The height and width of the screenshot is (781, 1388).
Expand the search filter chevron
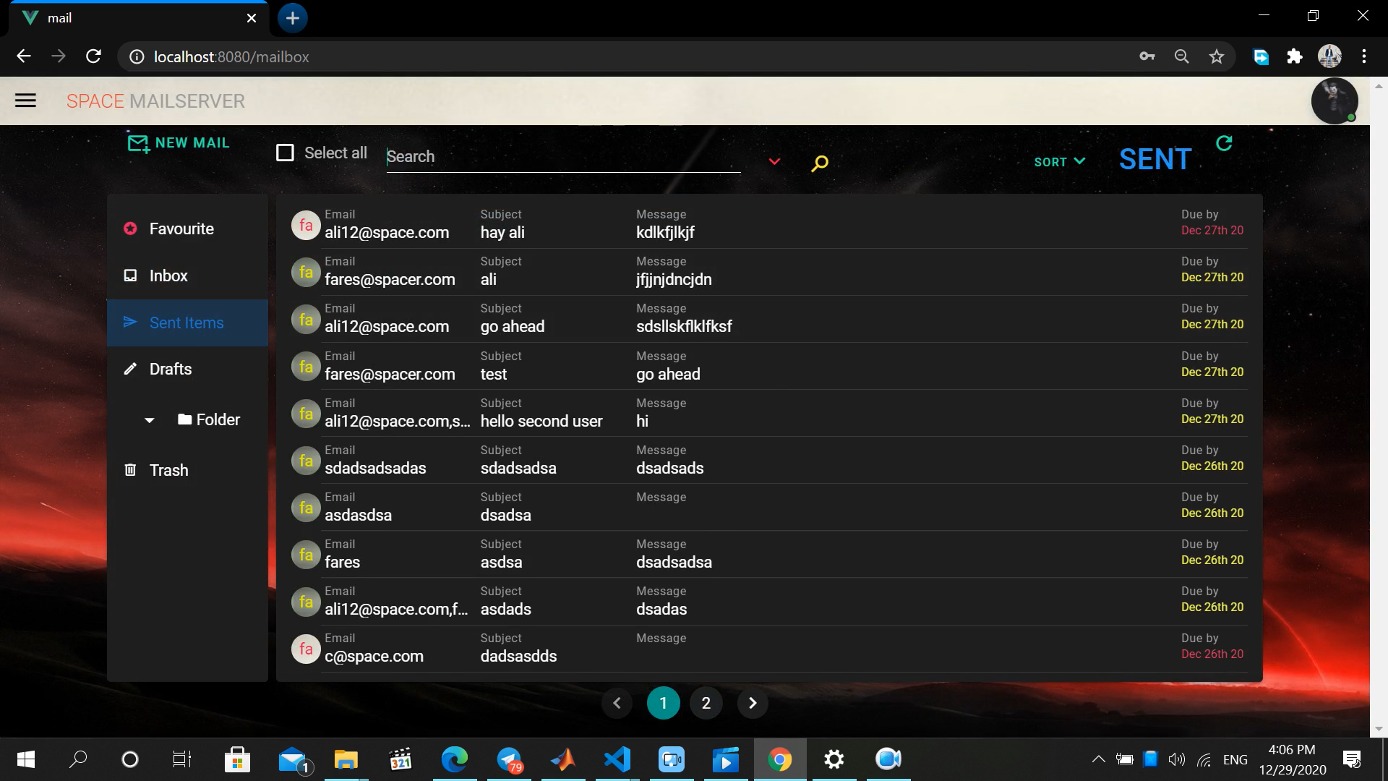coord(774,161)
